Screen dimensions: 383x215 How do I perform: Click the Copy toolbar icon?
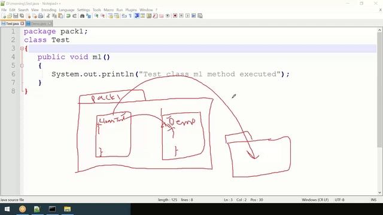click(54, 16)
